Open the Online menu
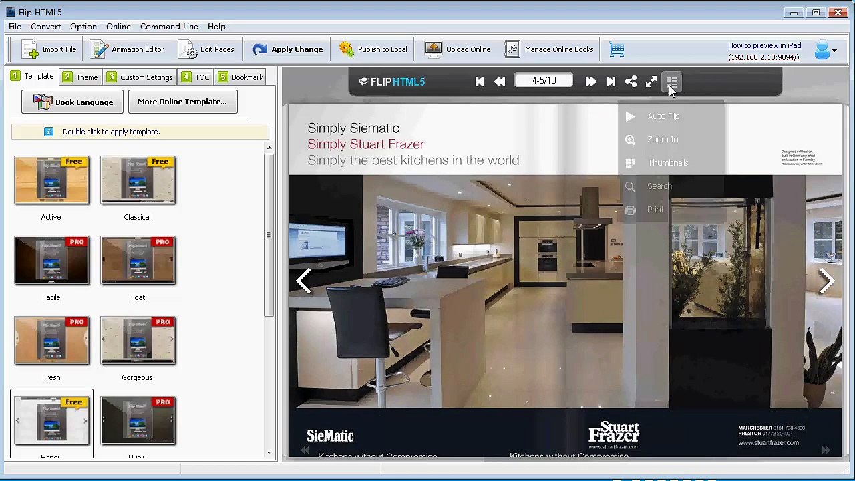This screenshot has height=481, width=855. click(x=118, y=26)
